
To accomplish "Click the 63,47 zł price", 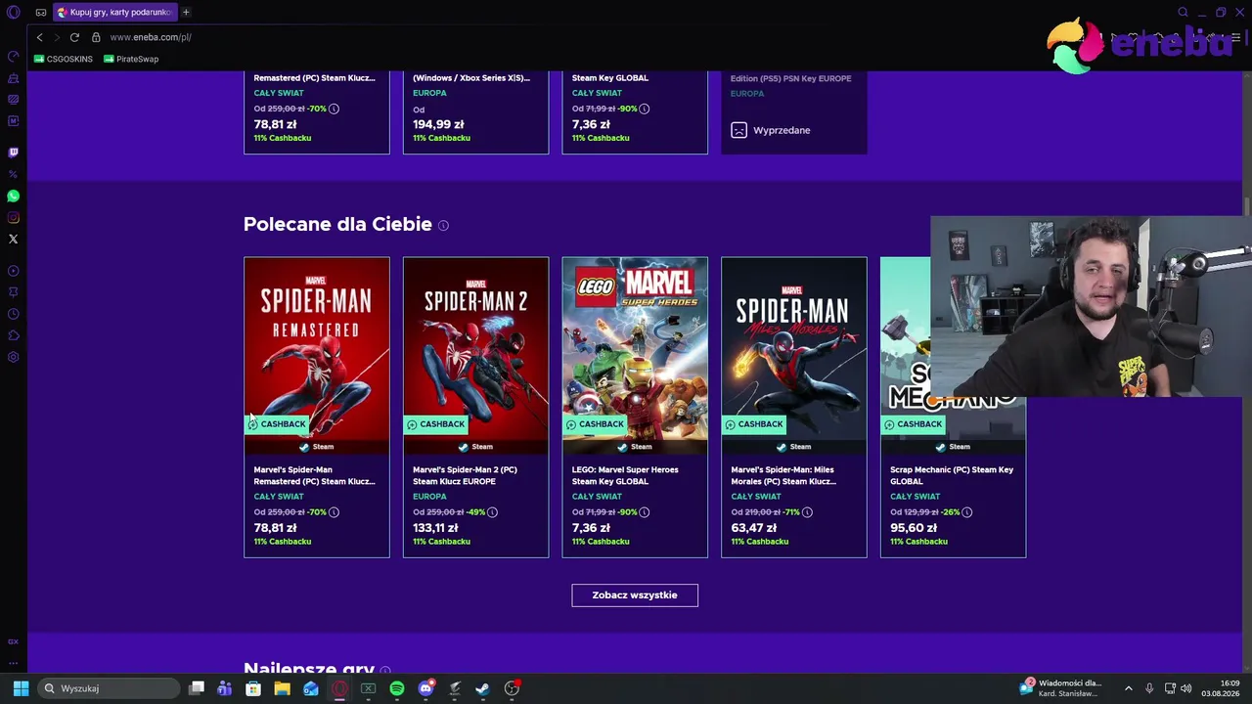I will point(754,528).
